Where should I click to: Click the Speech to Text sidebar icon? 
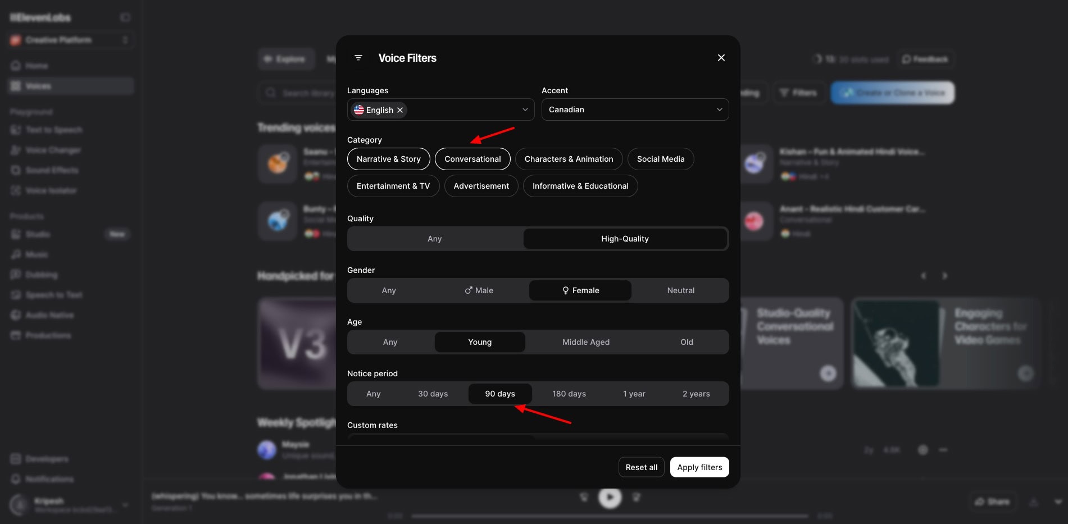[16, 295]
